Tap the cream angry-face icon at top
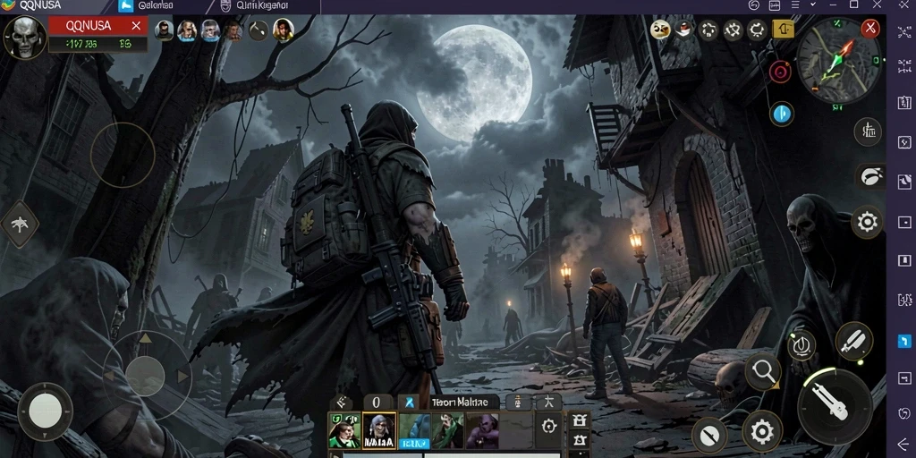This screenshot has height=458, width=916. pos(660,30)
